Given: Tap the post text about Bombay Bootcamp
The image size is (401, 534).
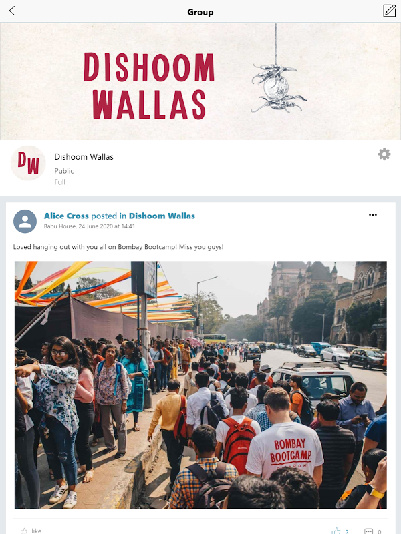Looking at the screenshot, I should 118,247.
